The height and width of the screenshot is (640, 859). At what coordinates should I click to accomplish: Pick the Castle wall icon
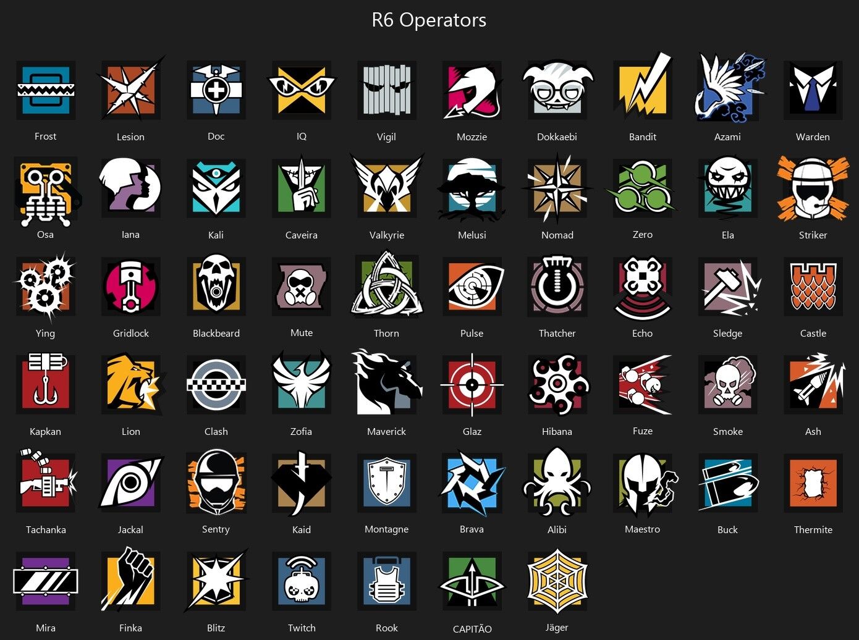click(813, 286)
